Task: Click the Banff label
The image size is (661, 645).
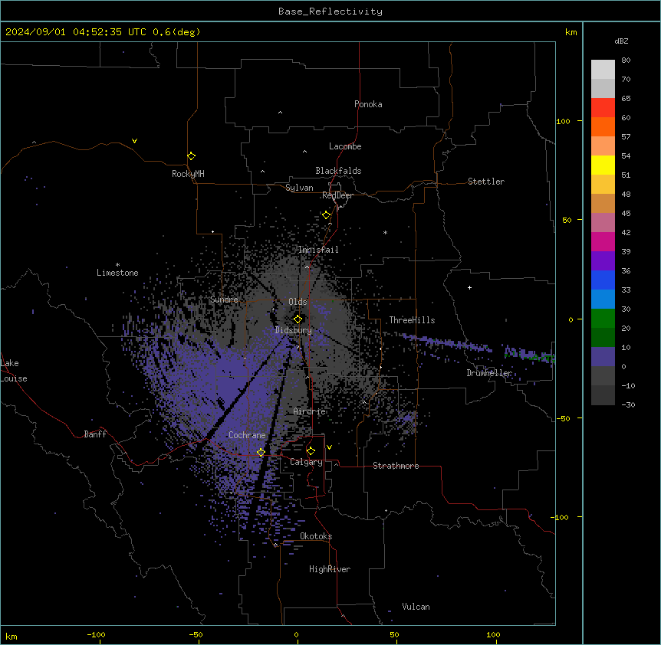Action: click(95, 434)
